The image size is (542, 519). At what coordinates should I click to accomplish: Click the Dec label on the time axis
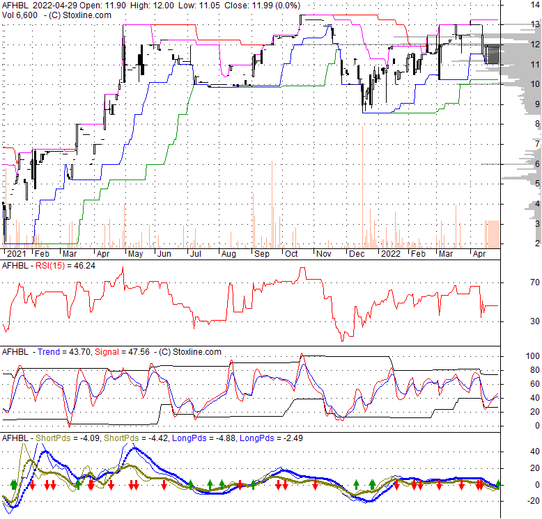tap(357, 254)
